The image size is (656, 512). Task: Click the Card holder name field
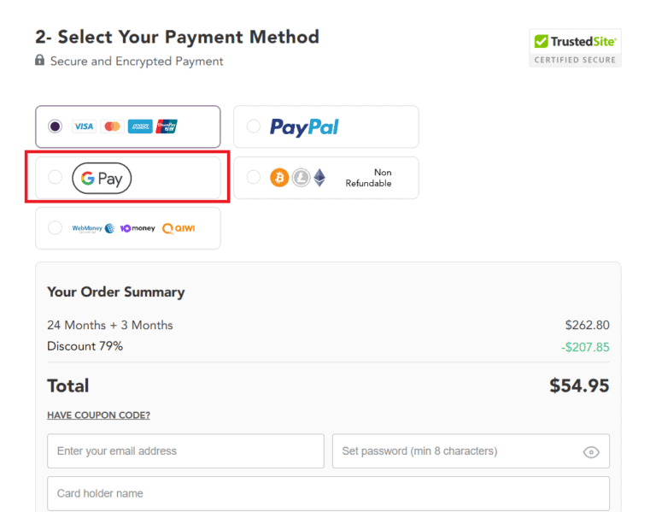tap(328, 493)
